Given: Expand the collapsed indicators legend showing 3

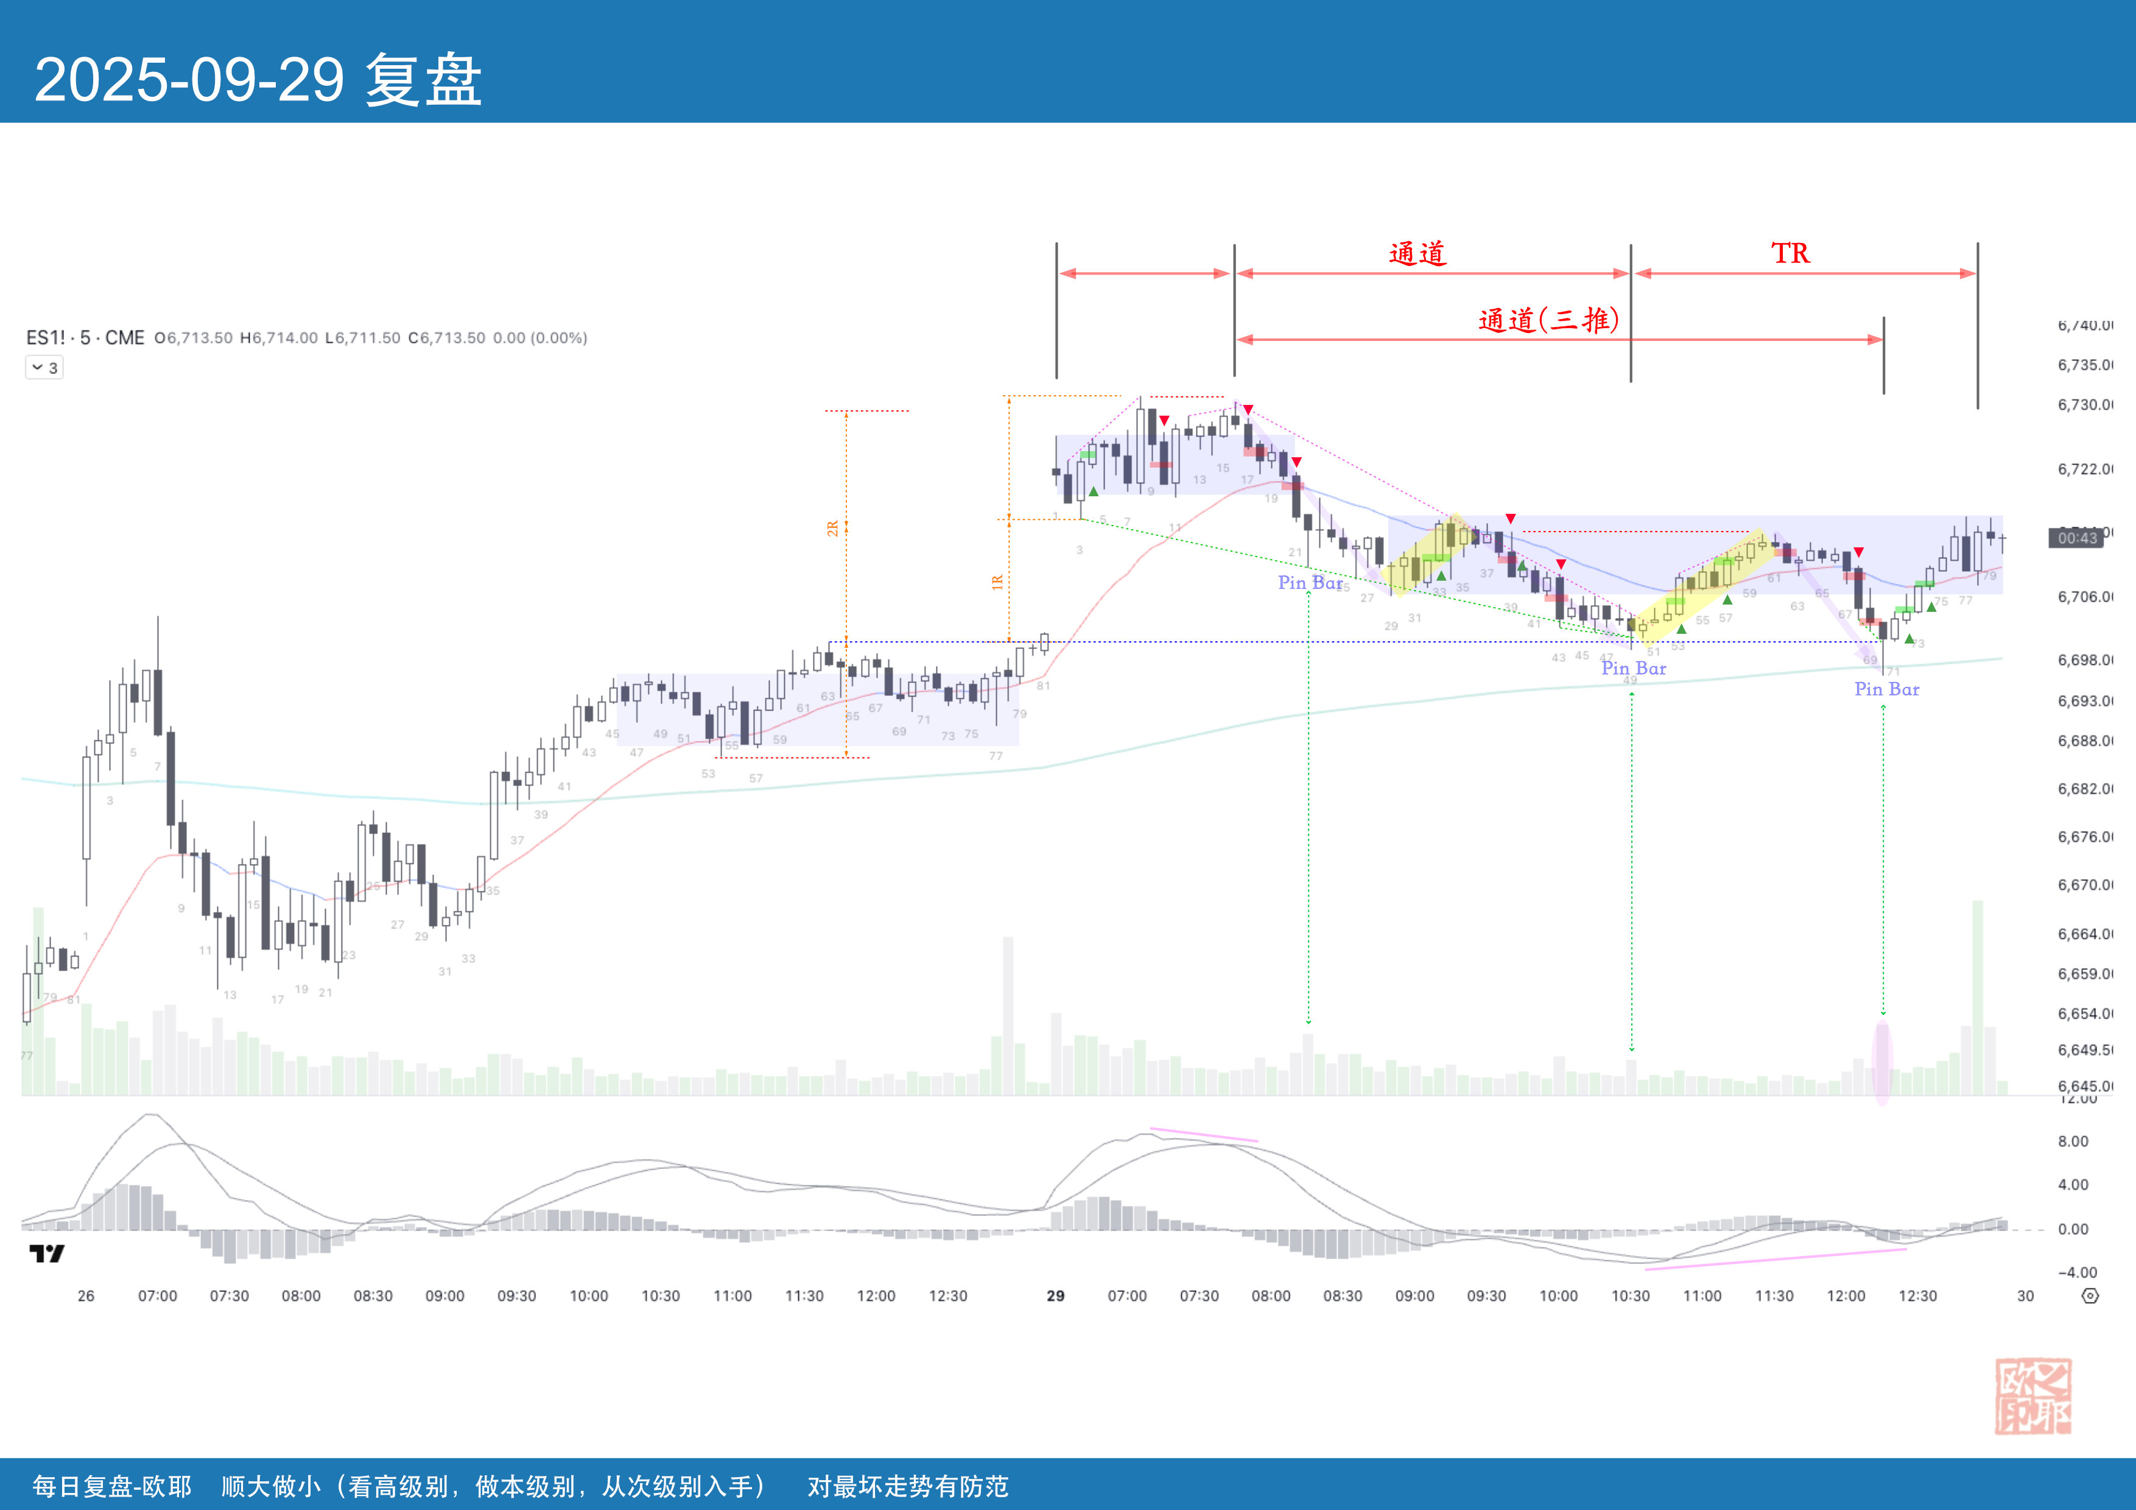Looking at the screenshot, I should (44, 368).
